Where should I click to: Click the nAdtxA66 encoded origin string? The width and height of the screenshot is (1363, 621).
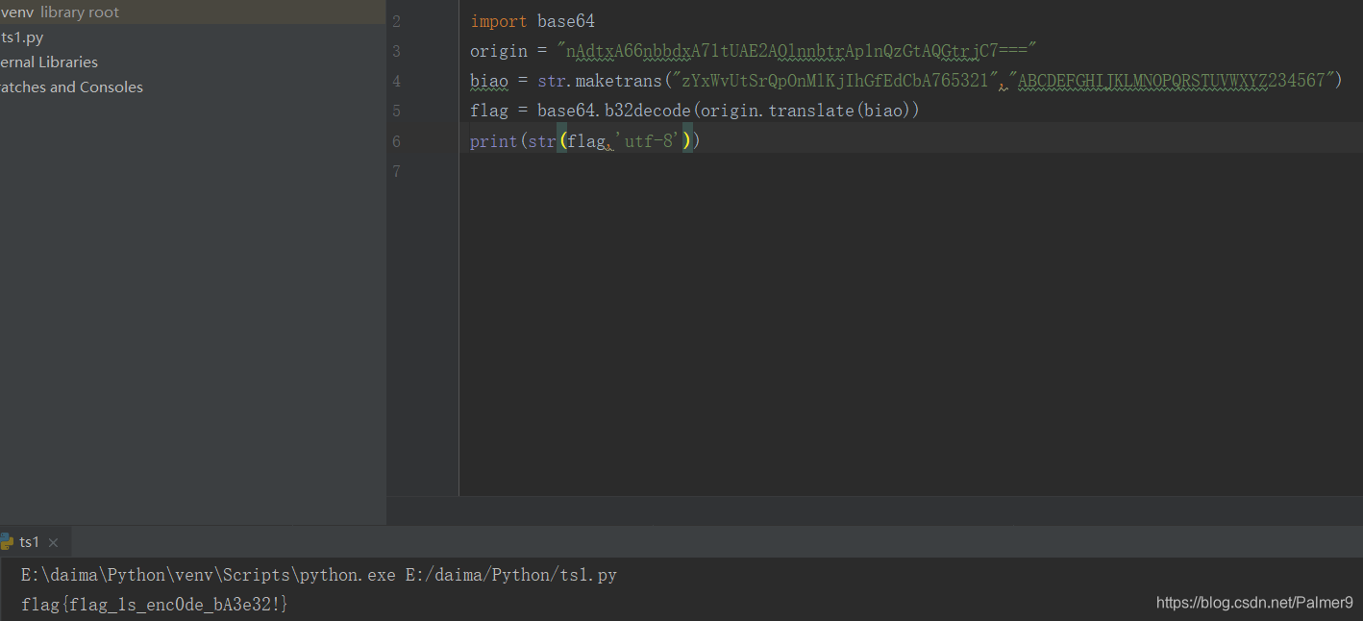tap(797, 51)
